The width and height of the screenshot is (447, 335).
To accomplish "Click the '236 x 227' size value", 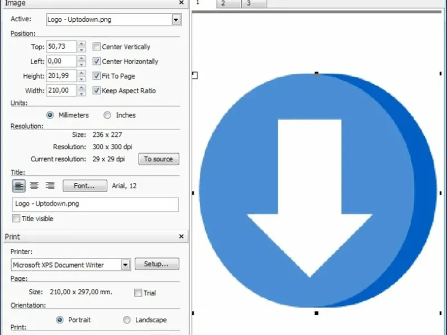I will (x=107, y=135).
